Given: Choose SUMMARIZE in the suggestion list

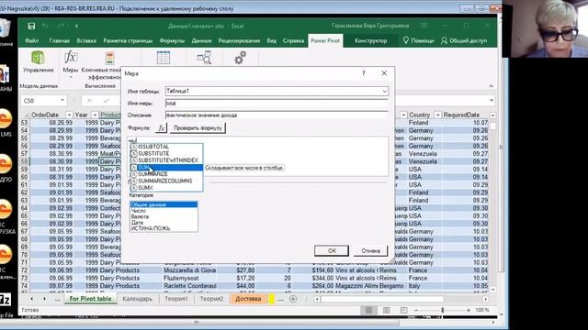Looking at the screenshot, I should point(166,174).
